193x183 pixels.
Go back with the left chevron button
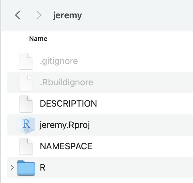18,15
